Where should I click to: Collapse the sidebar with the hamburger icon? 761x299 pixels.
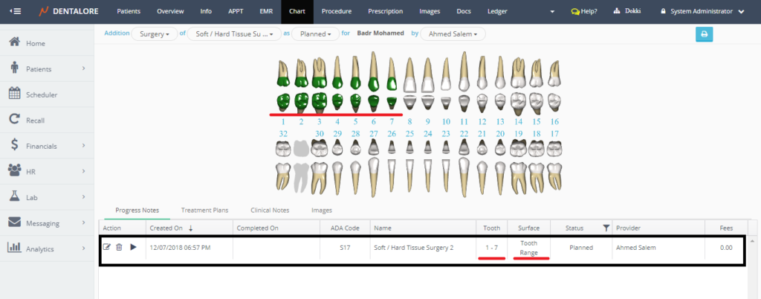(16, 11)
